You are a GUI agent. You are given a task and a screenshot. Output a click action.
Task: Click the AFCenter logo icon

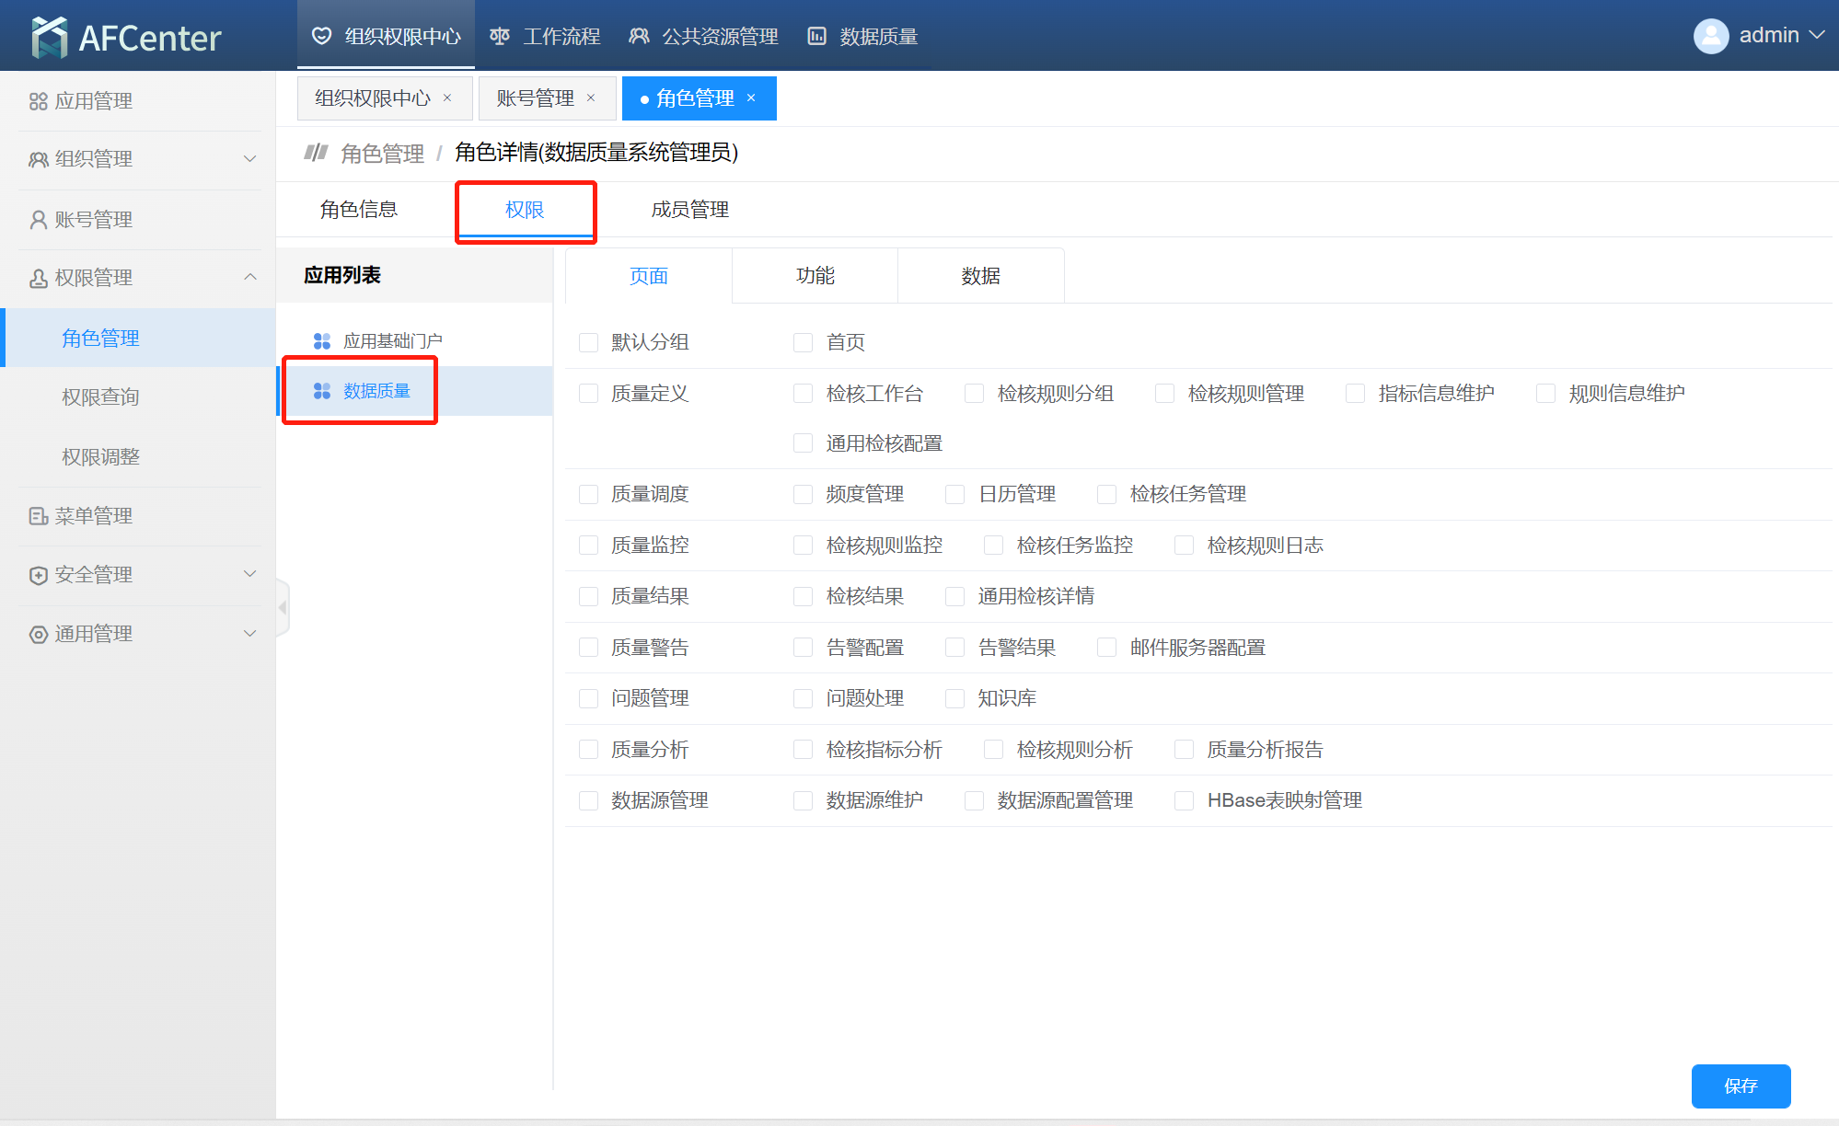49,37
